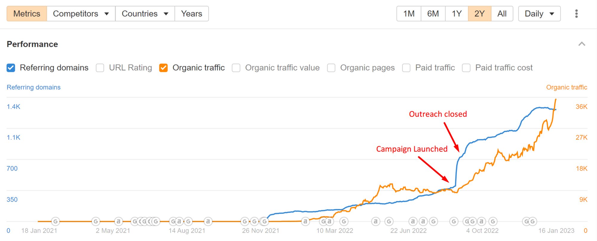
Task: Open the Competitors dropdown
Action: pyautogui.click(x=81, y=14)
